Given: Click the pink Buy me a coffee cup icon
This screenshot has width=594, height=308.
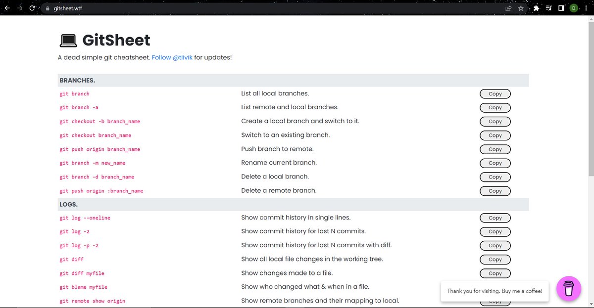Looking at the screenshot, I should coord(569,289).
